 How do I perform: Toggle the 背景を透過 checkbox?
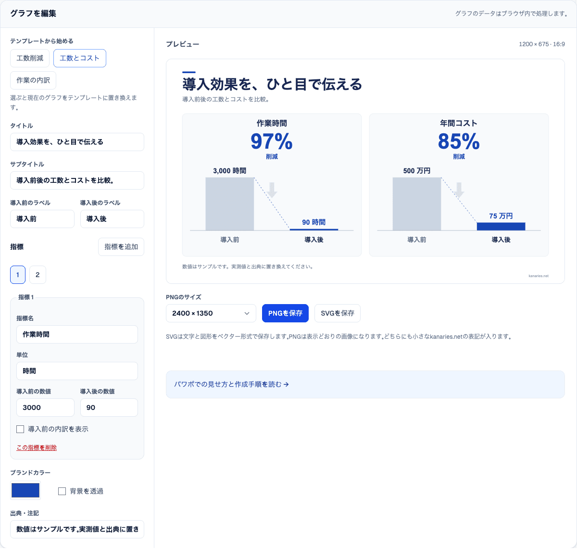[x=62, y=491]
